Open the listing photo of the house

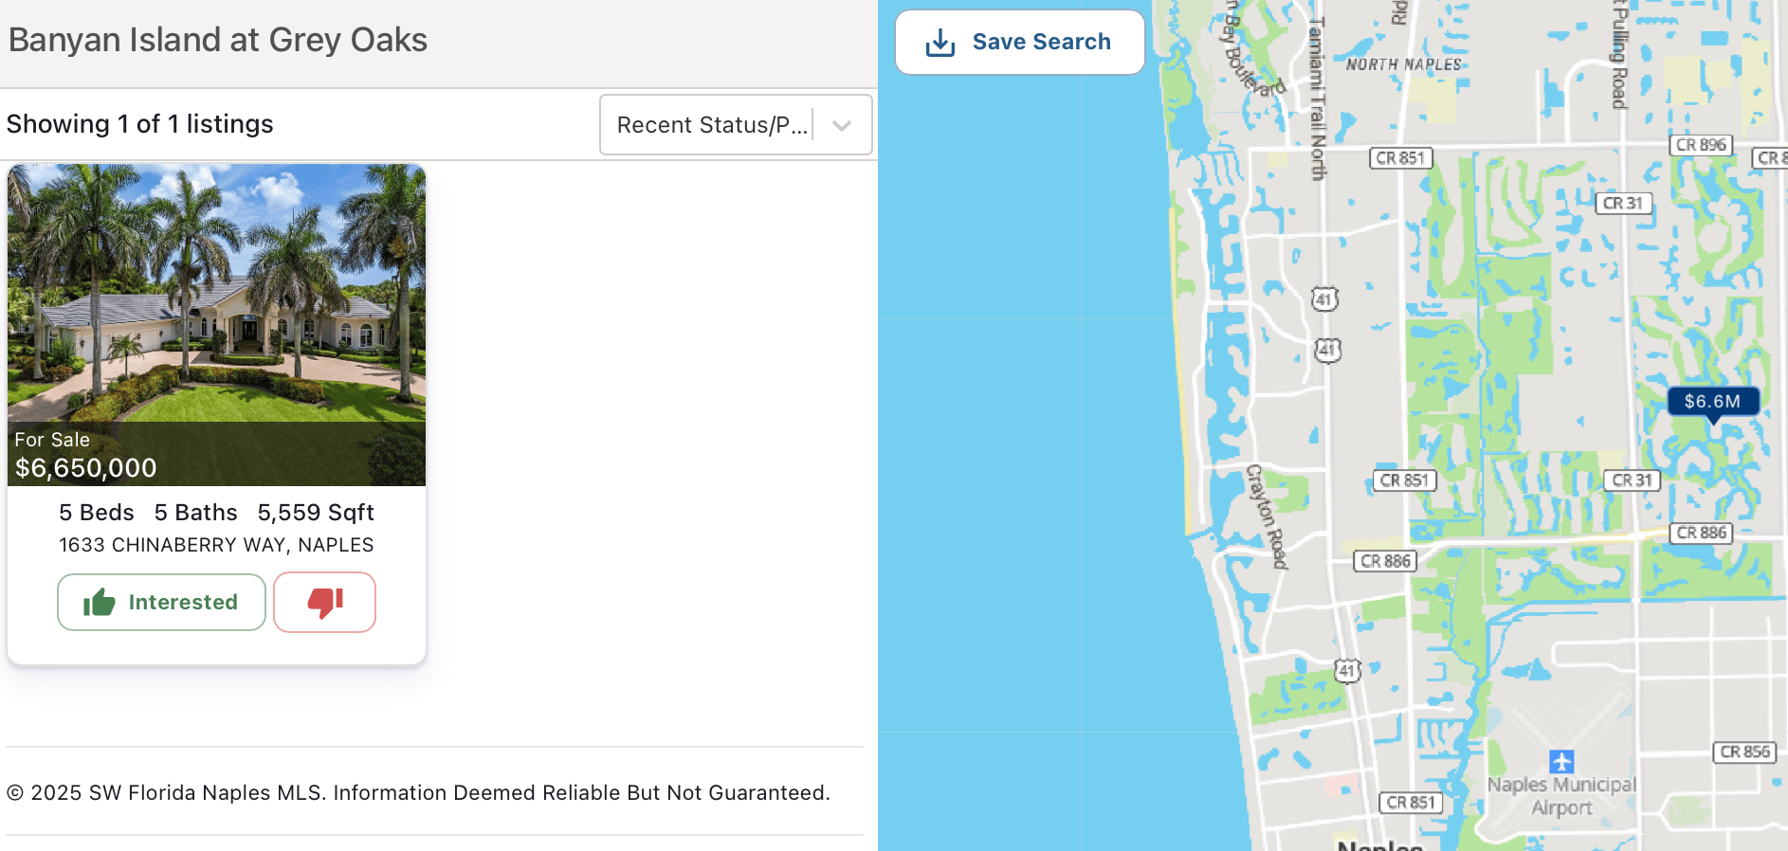click(x=216, y=294)
